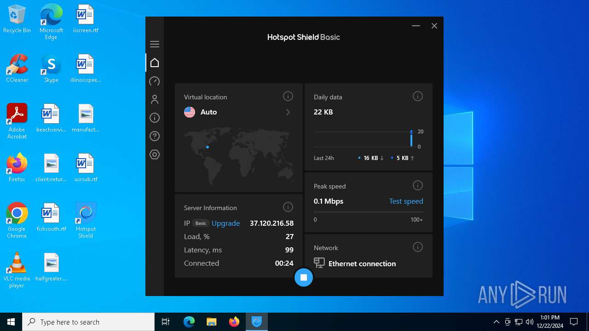589x331 pixels.
Task: Open Firefox desktop shortcut
Action: pos(17,167)
